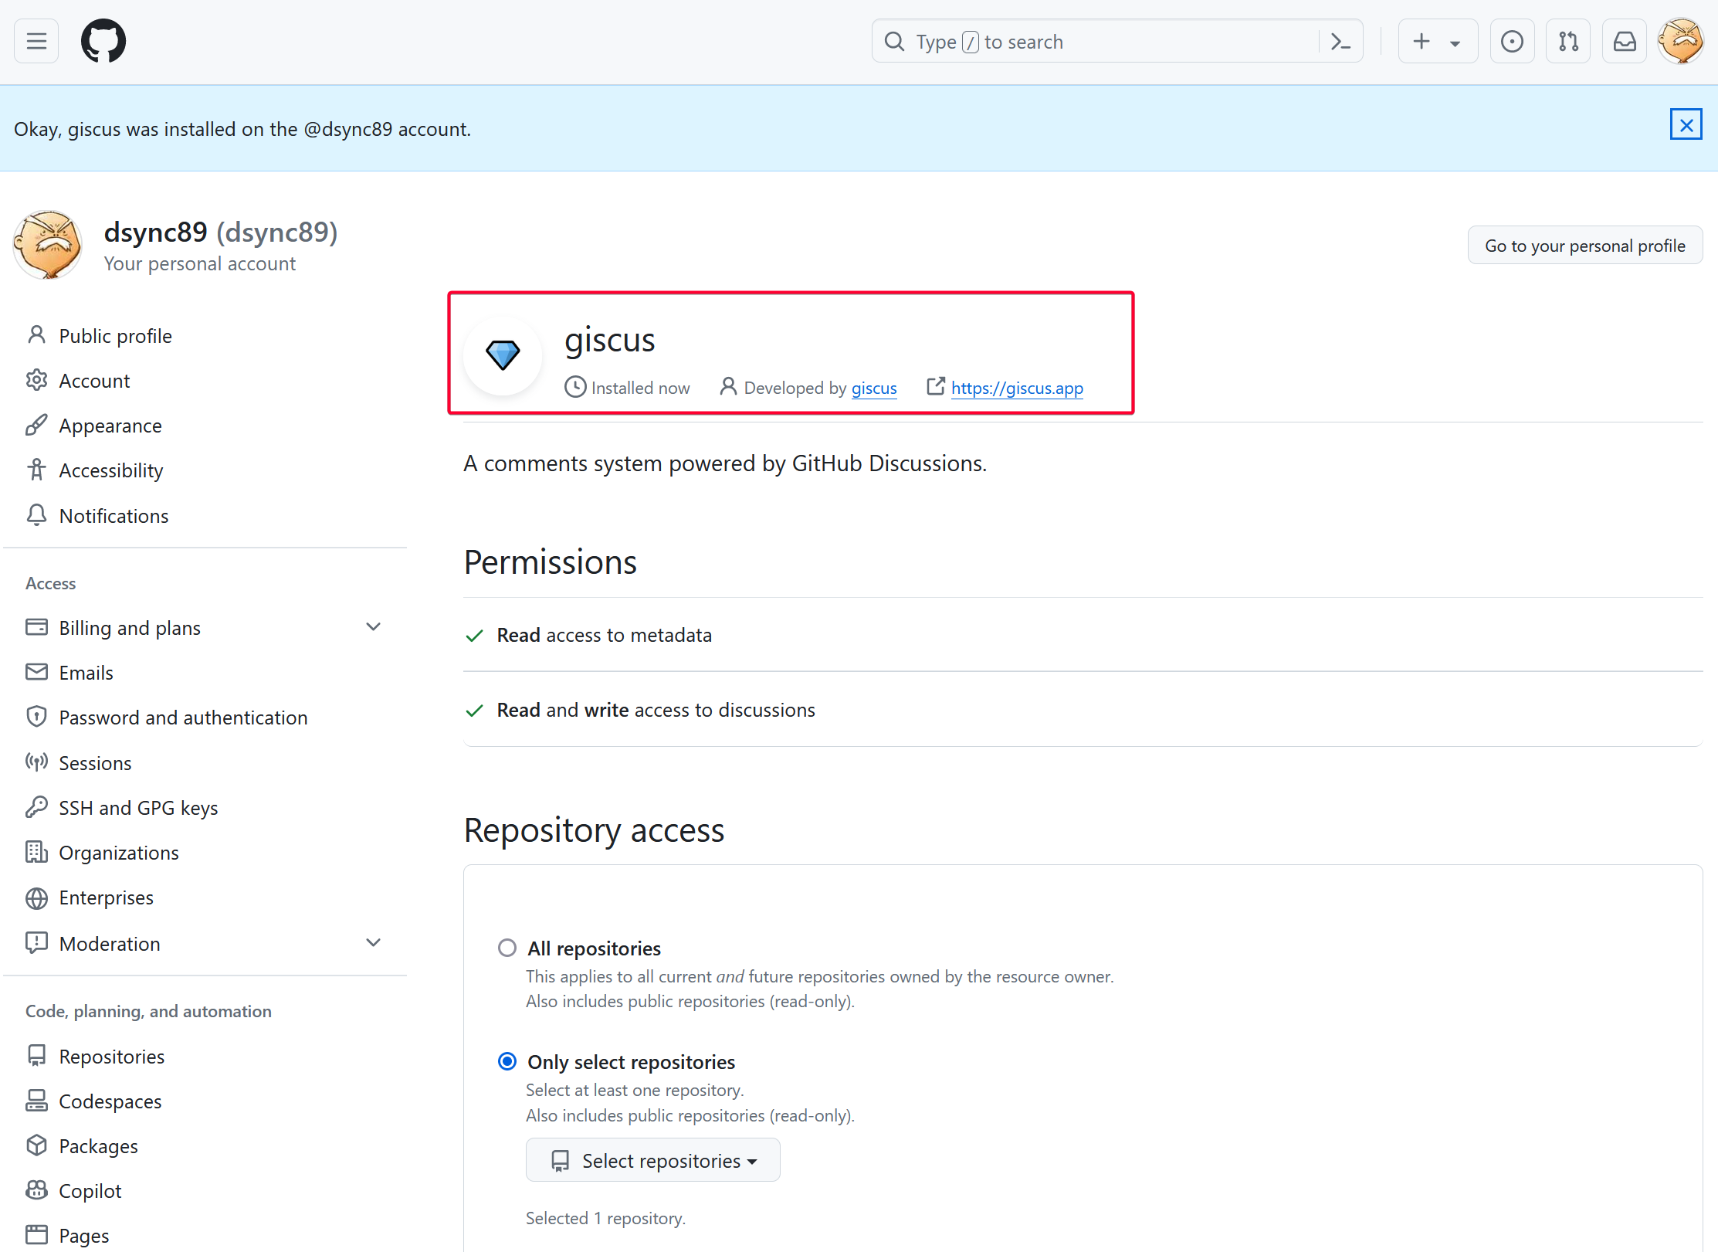Click the Selected 1 repository text
This screenshot has height=1252, width=1718.
(605, 1218)
